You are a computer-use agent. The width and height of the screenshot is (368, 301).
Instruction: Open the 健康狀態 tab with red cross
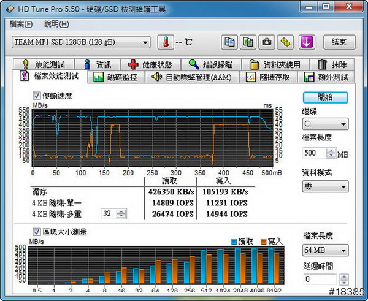coord(150,64)
